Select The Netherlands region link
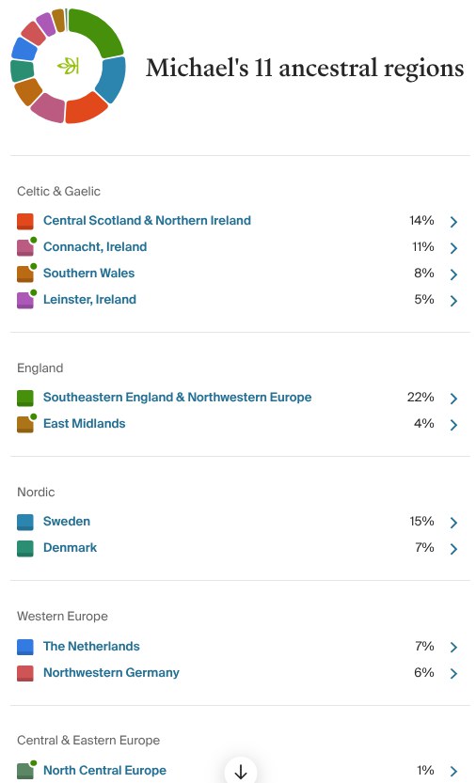The height and width of the screenshot is (783, 476). pyautogui.click(x=91, y=646)
